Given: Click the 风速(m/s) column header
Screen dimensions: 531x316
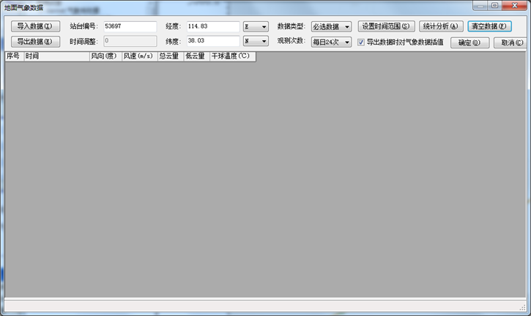Looking at the screenshot, I should tap(138, 56).
